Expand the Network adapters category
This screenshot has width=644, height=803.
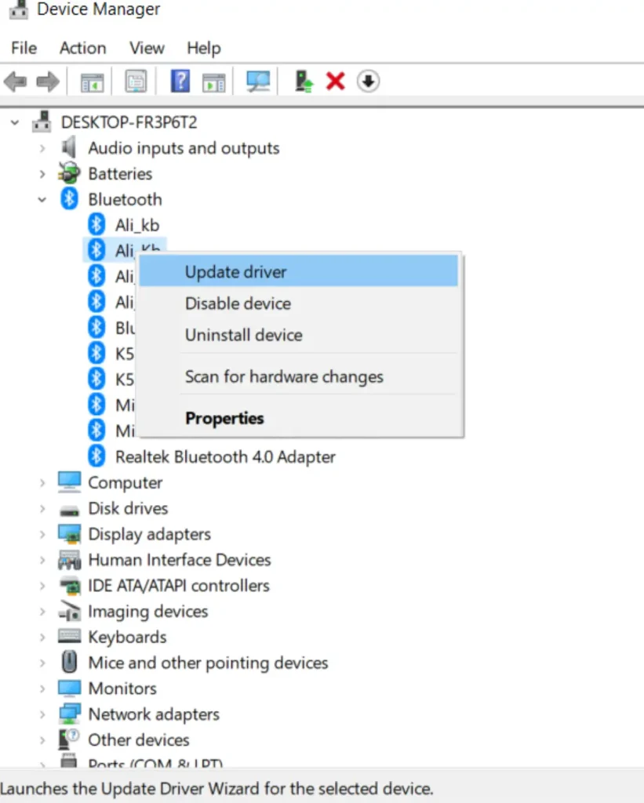(x=42, y=714)
